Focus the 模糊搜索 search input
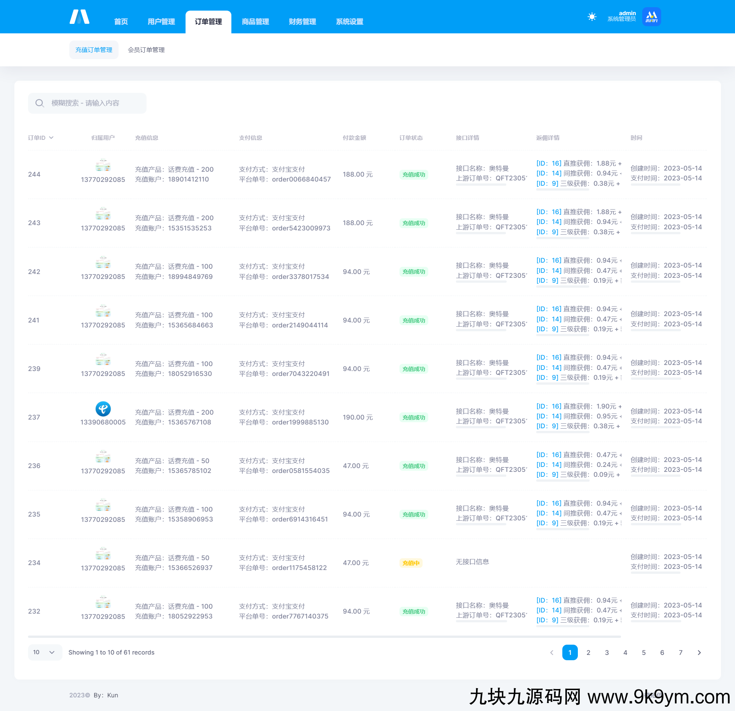This screenshot has width=735, height=711. coord(95,103)
